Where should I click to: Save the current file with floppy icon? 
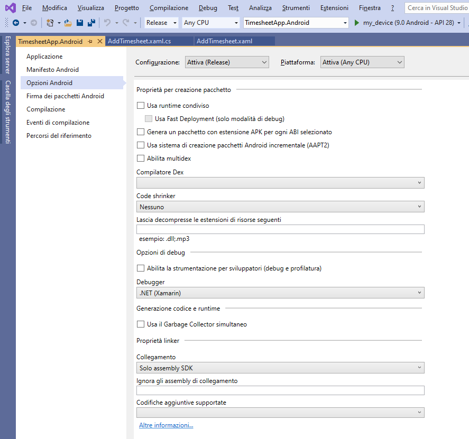click(79, 23)
